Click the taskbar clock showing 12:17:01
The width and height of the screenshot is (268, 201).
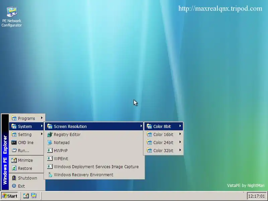(x=256, y=196)
